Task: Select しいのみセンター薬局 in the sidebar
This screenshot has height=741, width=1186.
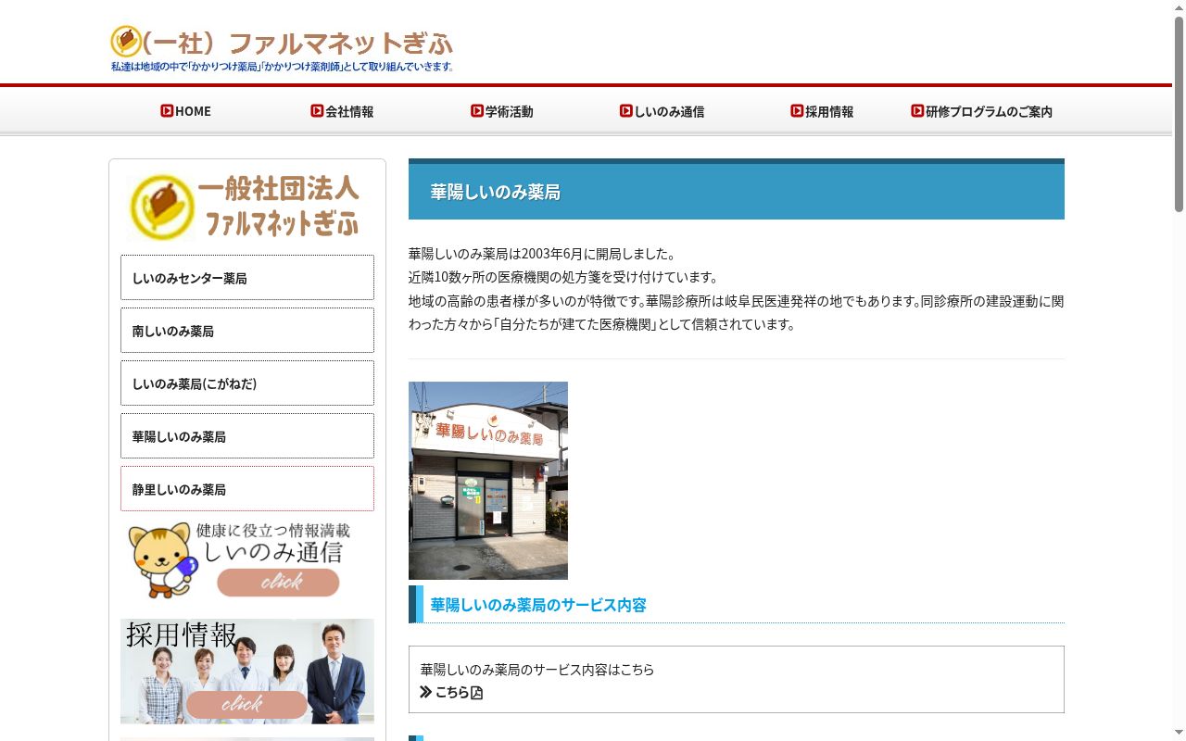Action: (x=247, y=278)
